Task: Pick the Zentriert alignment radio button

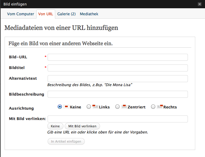Action: click(117, 107)
